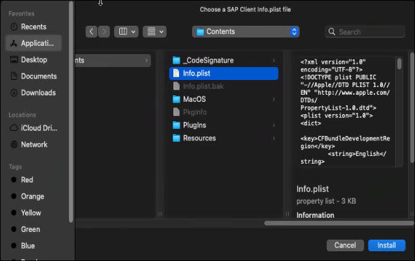
Task: Click the Documents page icon in sidebar
Action: [x=14, y=76]
